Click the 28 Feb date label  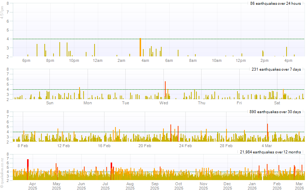pyautogui.click(x=226, y=146)
